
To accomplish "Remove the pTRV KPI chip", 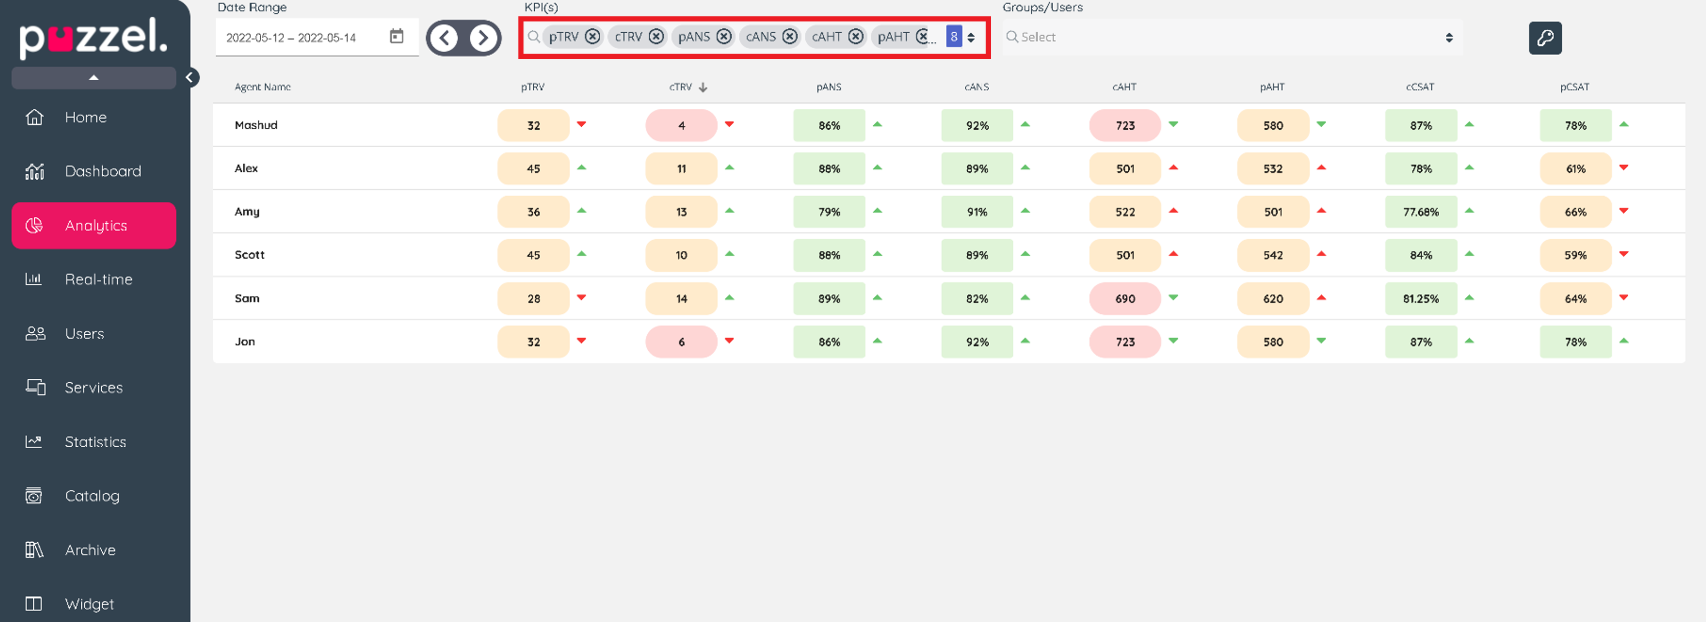I will pyautogui.click(x=593, y=36).
